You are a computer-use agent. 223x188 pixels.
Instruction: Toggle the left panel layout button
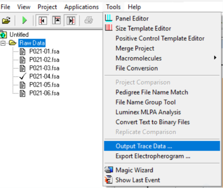(x=43, y=20)
